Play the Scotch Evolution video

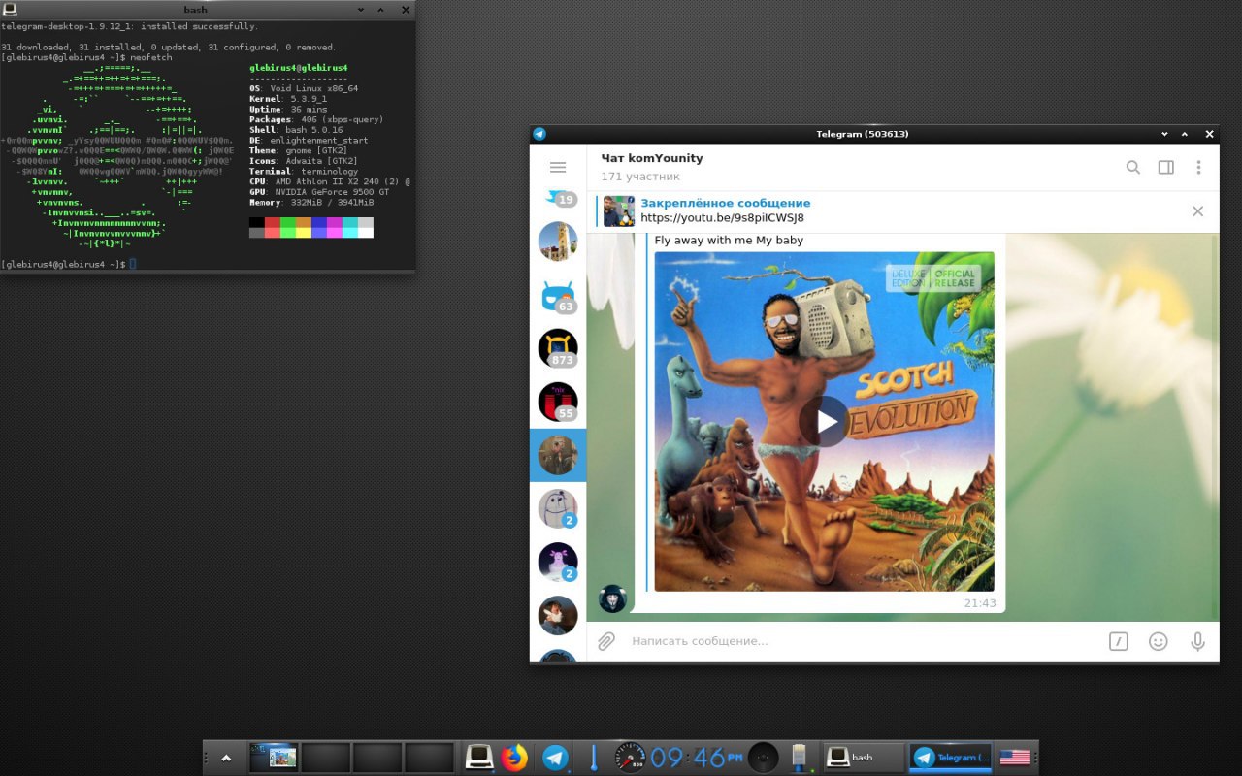click(825, 422)
